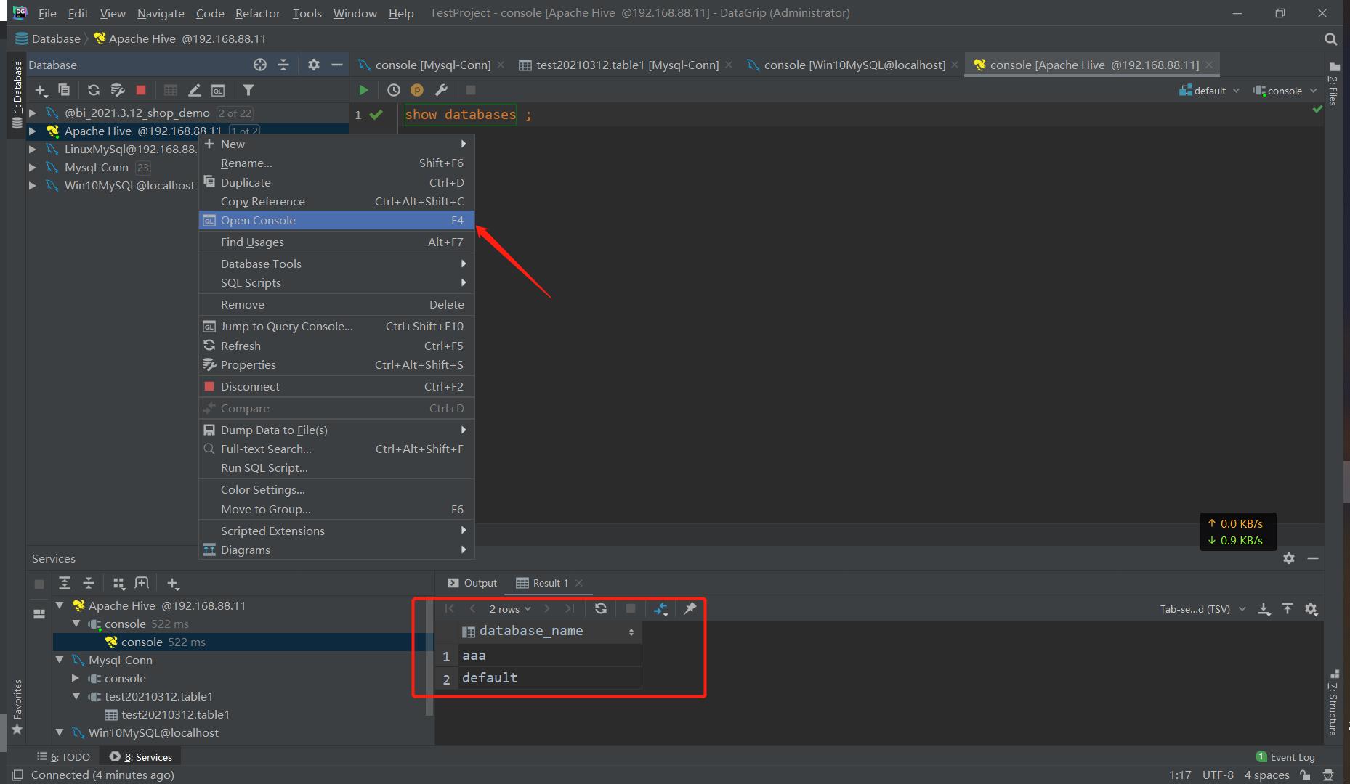Viewport: 1350px width, 784px height.
Task: Open result grid settings gear
Action: pyautogui.click(x=1311, y=609)
